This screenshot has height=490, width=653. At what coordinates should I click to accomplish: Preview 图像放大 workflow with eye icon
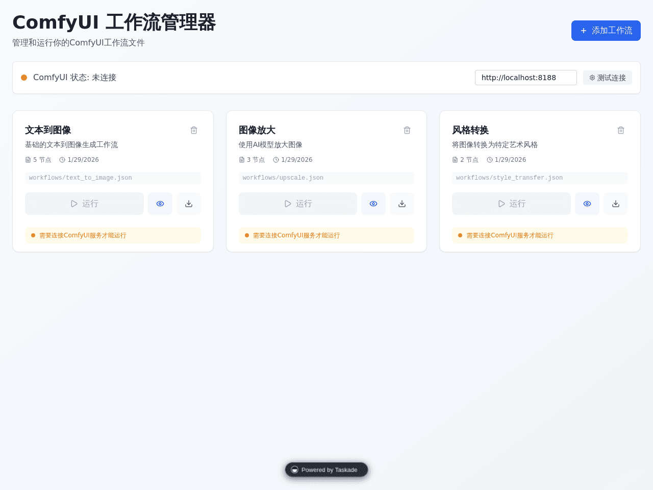tap(373, 204)
